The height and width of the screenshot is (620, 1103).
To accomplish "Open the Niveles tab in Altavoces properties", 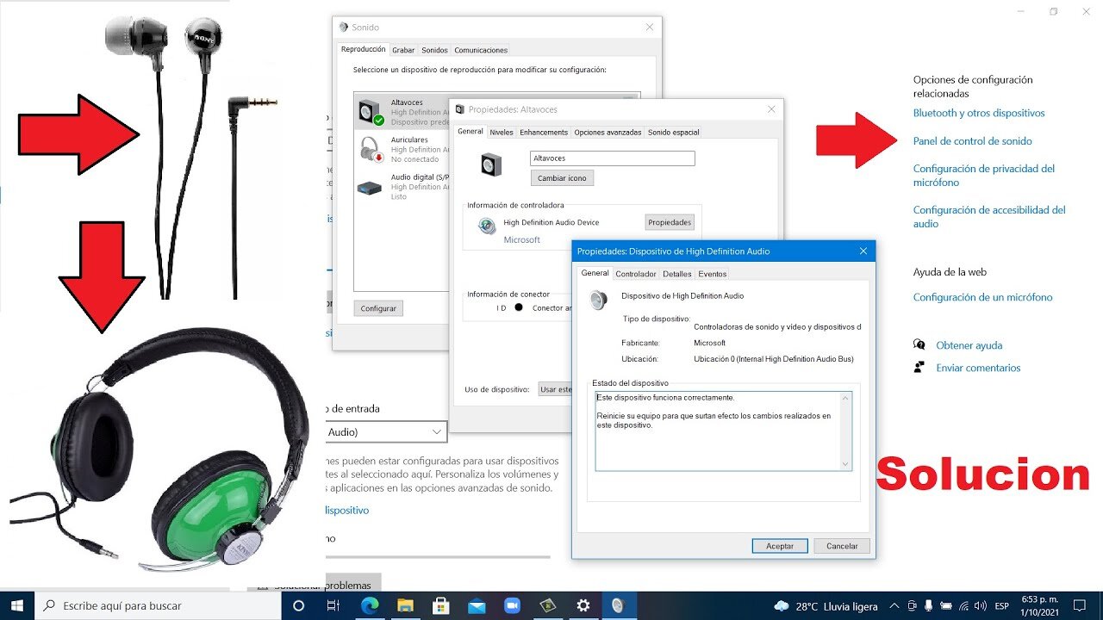I will click(501, 133).
